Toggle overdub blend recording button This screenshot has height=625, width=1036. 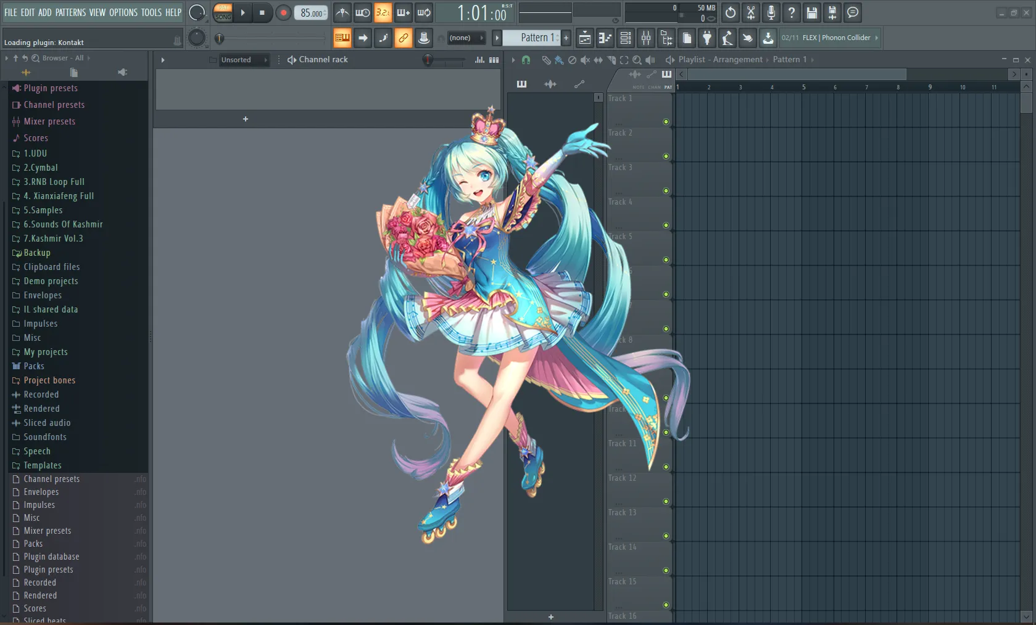(x=404, y=12)
